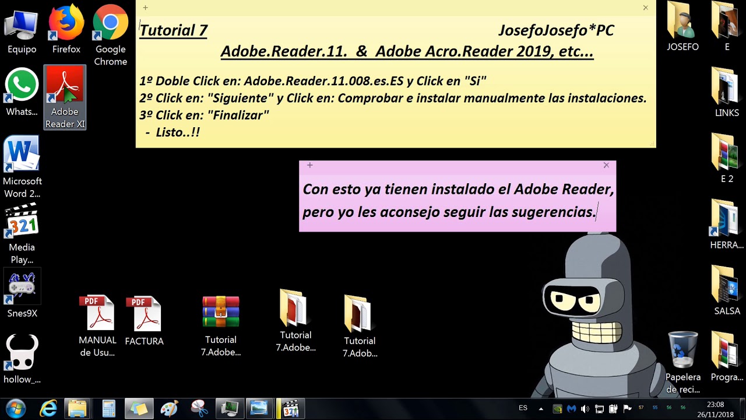Open Windows Explorer from the taskbar
746x420 pixels.
point(78,408)
